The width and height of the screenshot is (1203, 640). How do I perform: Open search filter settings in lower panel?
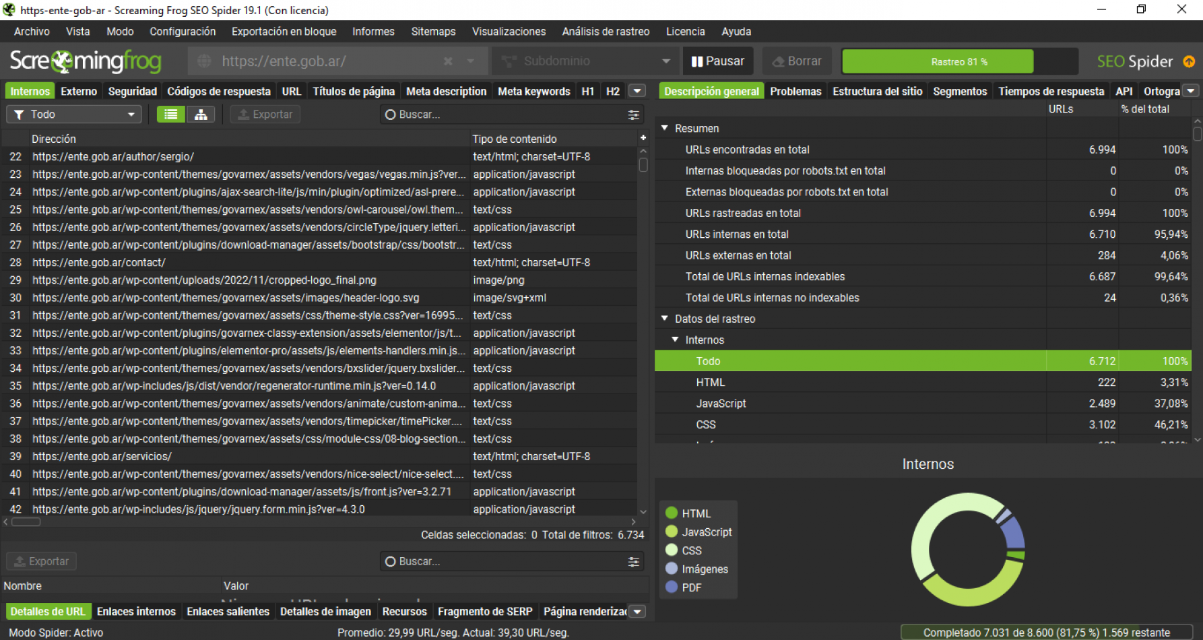tap(633, 561)
